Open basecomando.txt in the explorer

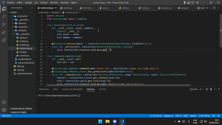pyautogui.click(x=26, y=63)
